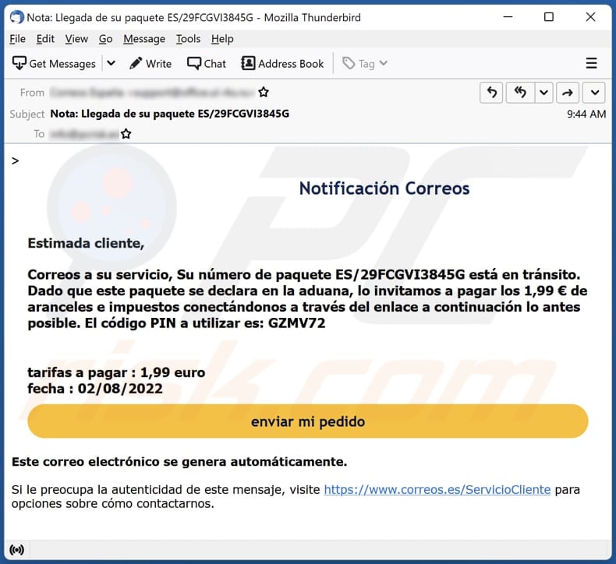The image size is (616, 564).
Task: Click the 'Notificación Correos' heading
Action: [x=384, y=189]
